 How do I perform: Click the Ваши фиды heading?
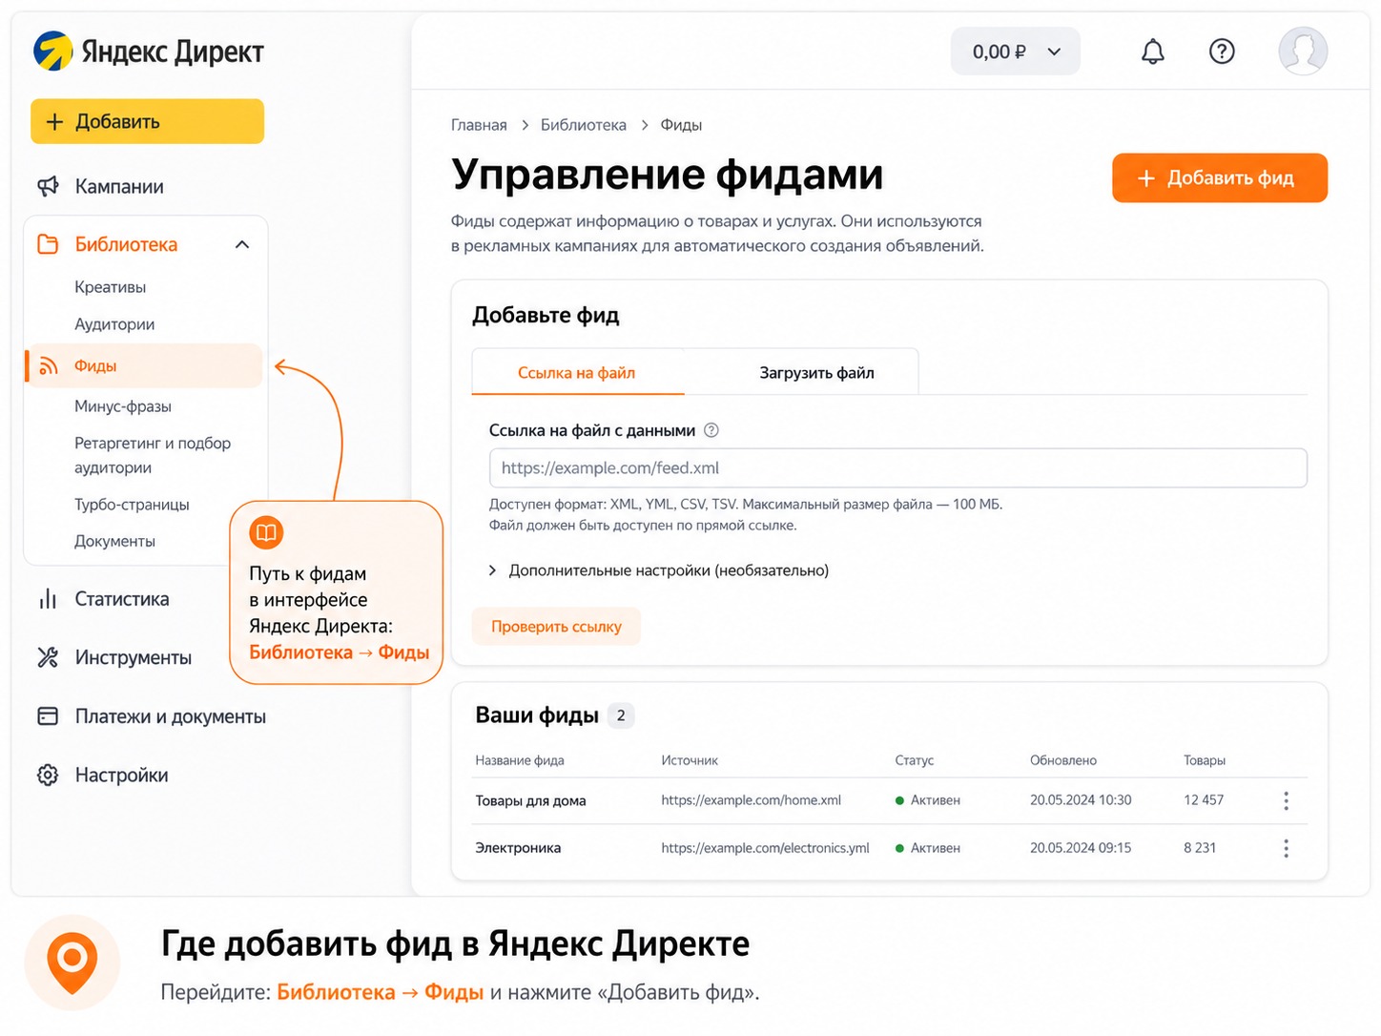click(537, 715)
